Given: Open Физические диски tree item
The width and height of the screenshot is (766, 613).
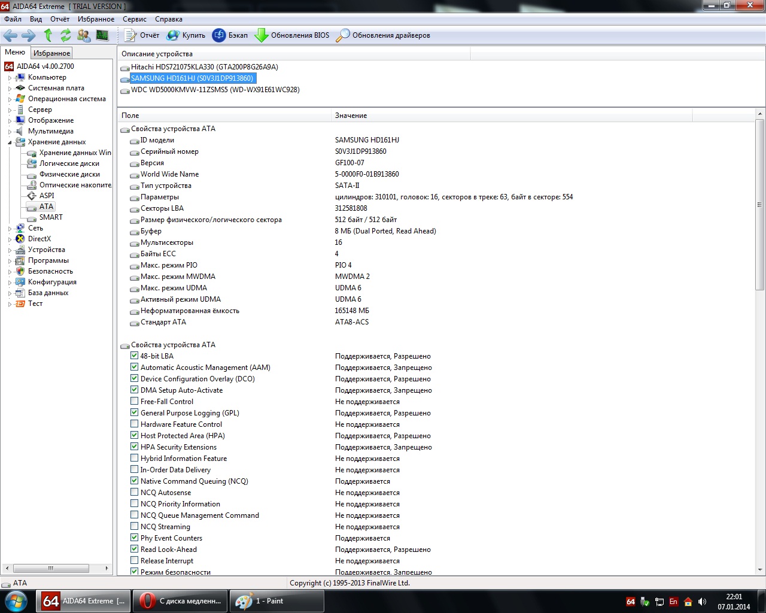Looking at the screenshot, I should pos(69,174).
